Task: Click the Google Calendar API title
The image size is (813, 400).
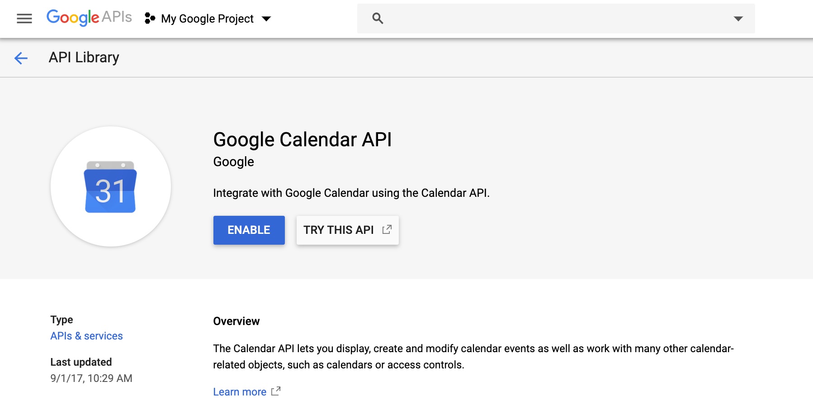Action: (x=302, y=140)
